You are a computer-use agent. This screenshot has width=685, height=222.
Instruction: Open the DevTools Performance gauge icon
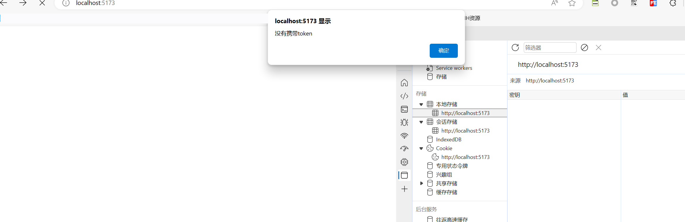(404, 149)
